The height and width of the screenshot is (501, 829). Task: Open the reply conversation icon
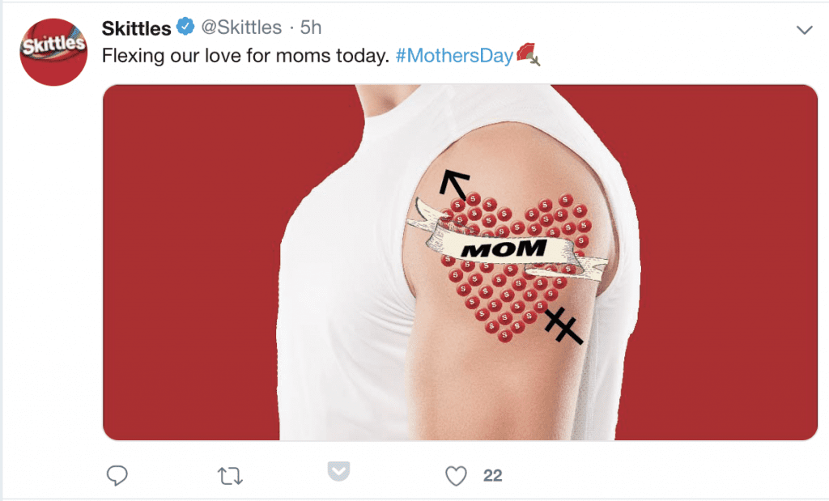click(117, 476)
